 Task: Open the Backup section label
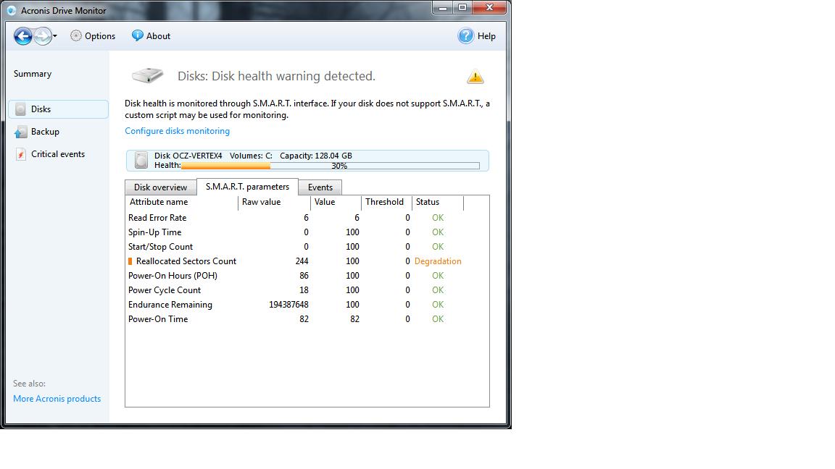(x=45, y=132)
